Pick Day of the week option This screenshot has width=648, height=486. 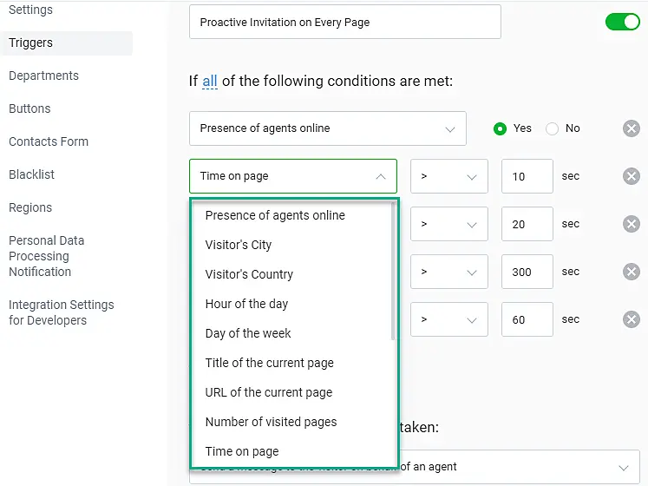click(248, 333)
